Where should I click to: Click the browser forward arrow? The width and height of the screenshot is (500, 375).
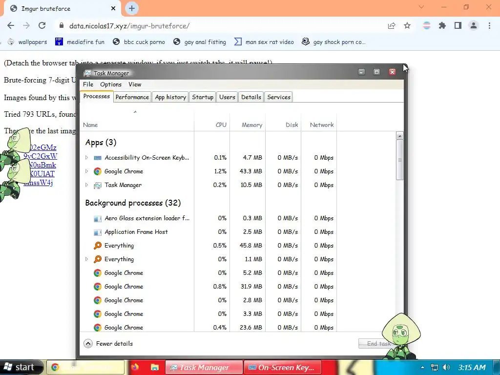26,26
